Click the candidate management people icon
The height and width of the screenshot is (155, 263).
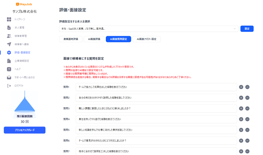(x=9, y=36)
